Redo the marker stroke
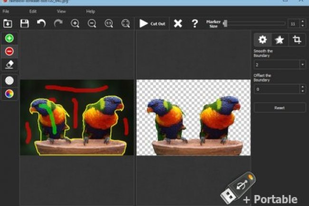The image size is (309, 206). point(58,23)
